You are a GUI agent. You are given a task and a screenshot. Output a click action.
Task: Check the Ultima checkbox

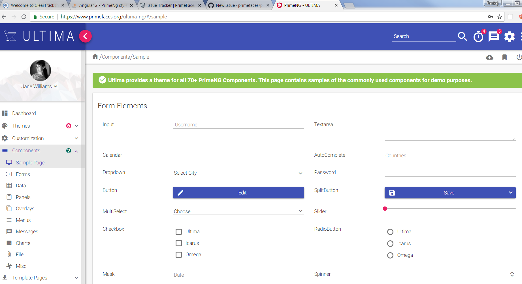tap(178, 232)
